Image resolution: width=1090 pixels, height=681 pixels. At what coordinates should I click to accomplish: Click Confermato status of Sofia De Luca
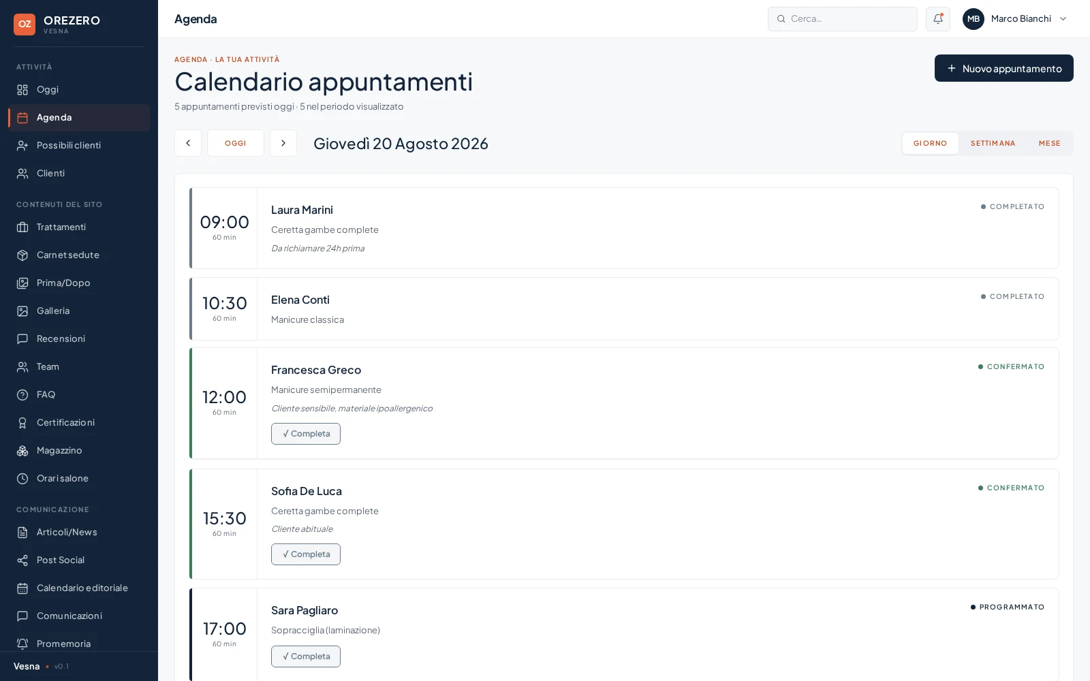click(x=1011, y=488)
